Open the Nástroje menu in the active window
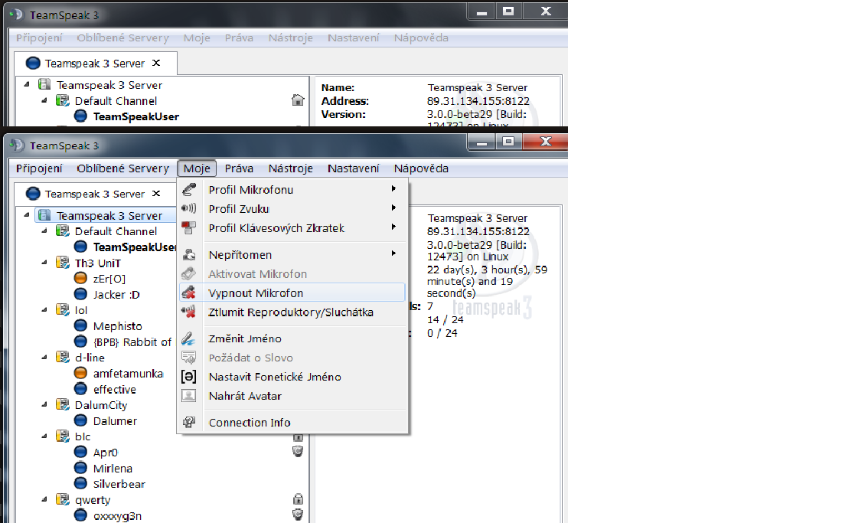This screenshot has height=523, width=852. [x=290, y=168]
